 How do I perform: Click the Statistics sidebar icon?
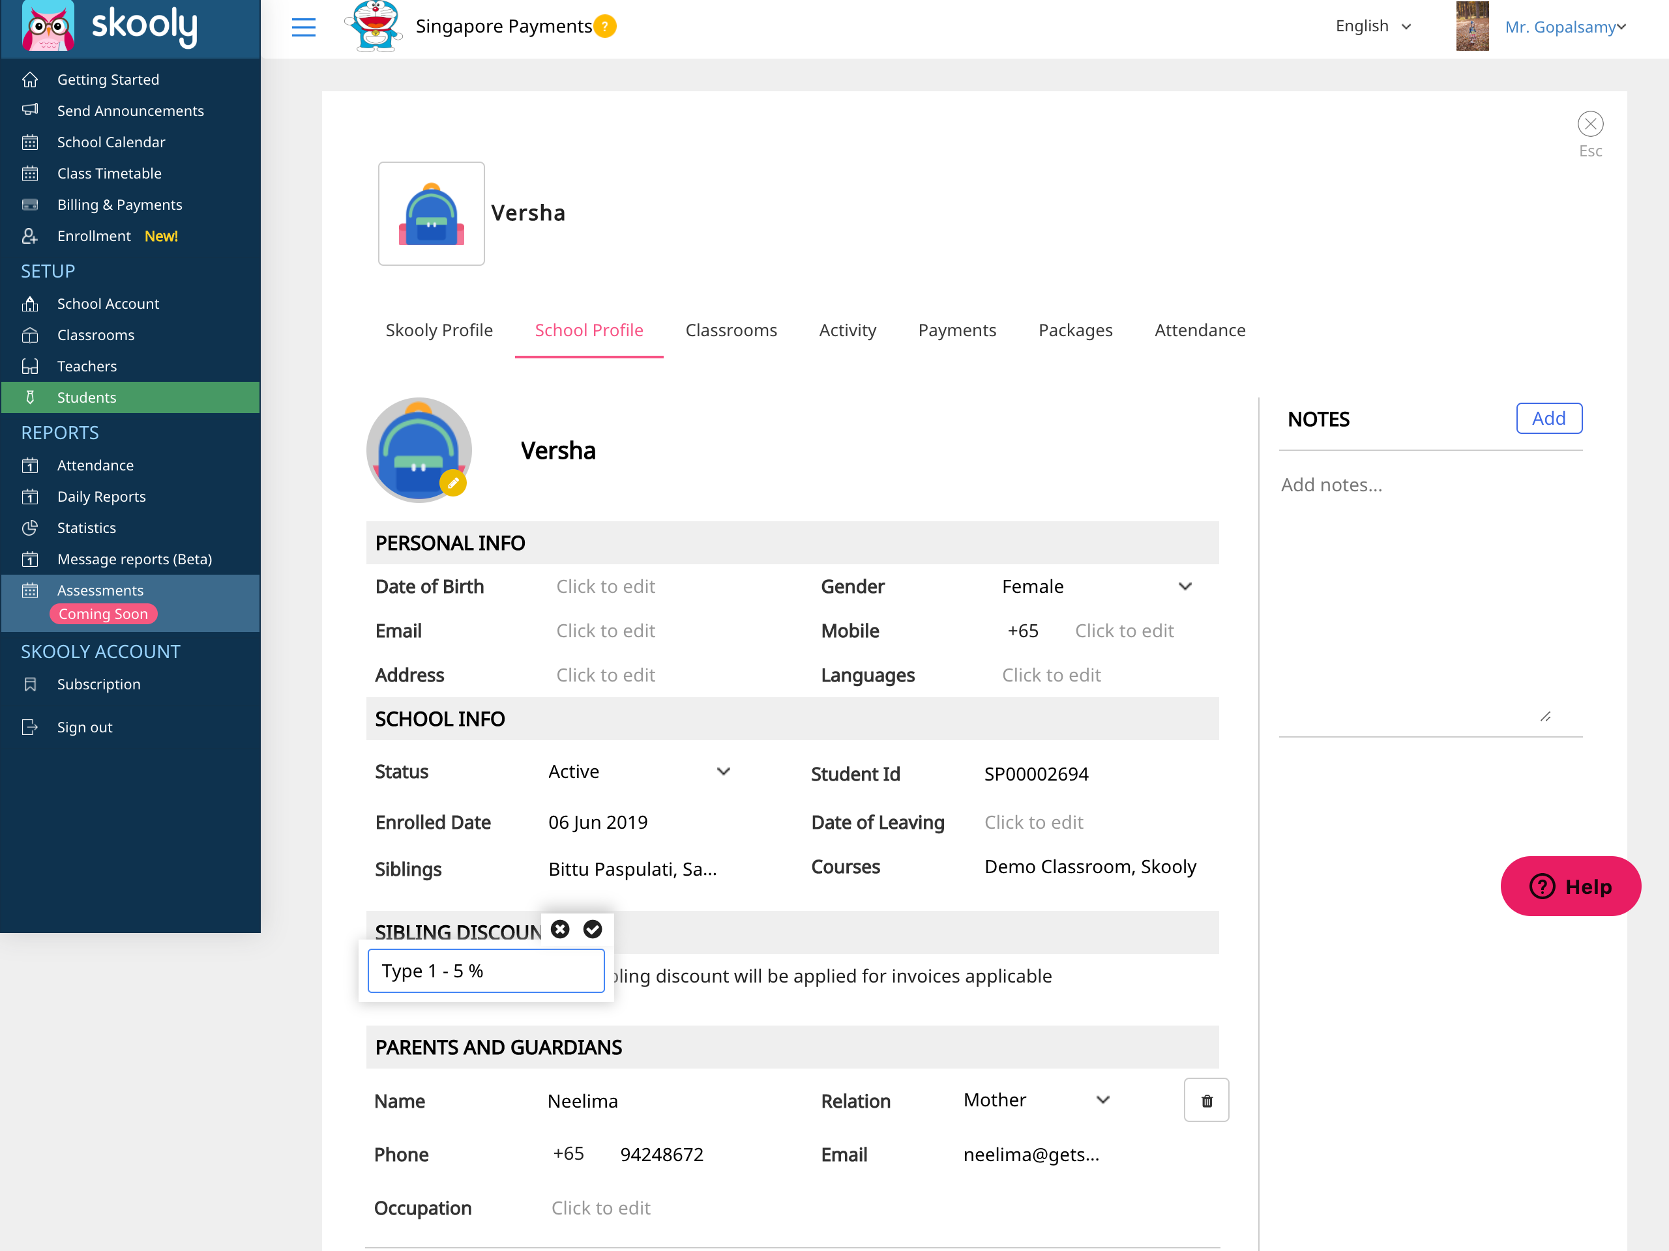click(x=33, y=527)
